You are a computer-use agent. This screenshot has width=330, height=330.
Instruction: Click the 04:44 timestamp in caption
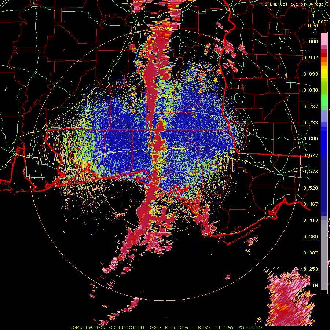pos(256,327)
